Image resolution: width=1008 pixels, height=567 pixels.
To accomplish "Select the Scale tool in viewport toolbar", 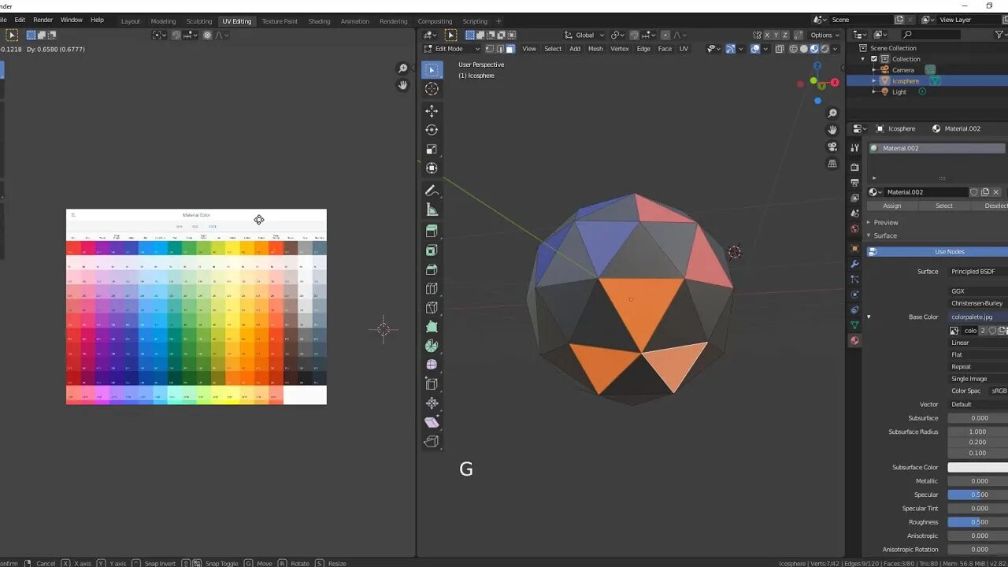I will coord(432,149).
